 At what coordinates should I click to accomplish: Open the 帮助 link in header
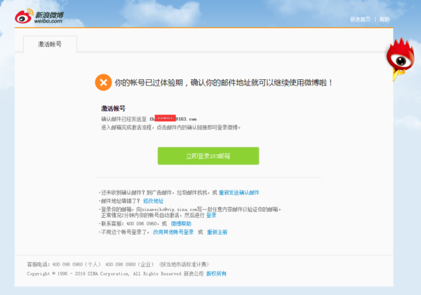coord(385,20)
